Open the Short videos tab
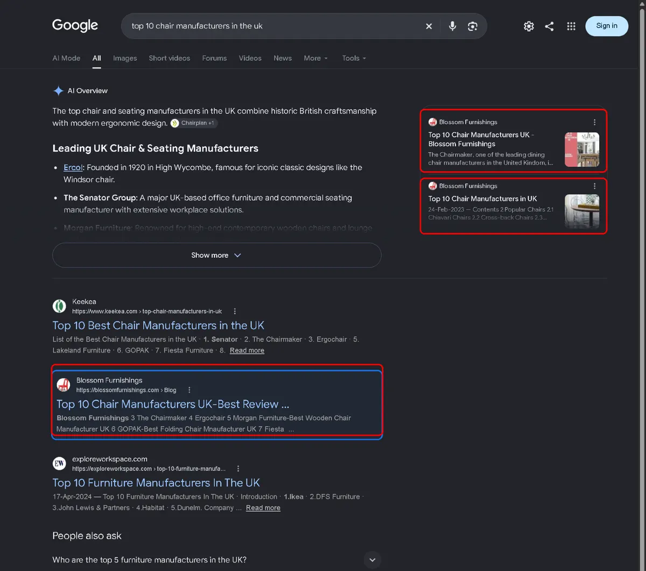The image size is (646, 571). coord(170,58)
